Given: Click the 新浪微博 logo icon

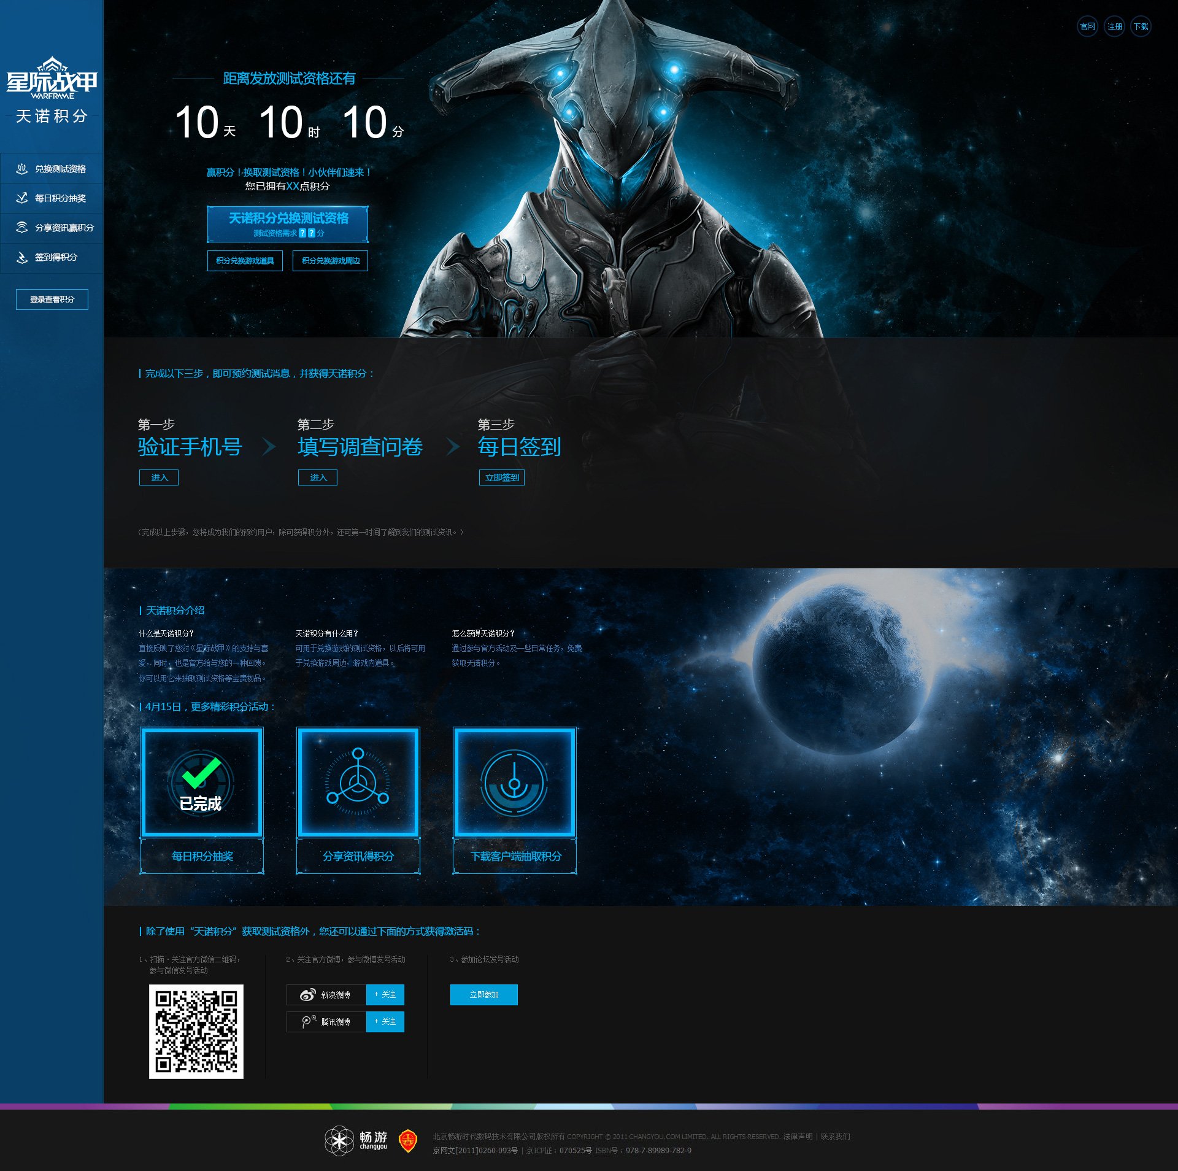Looking at the screenshot, I should click(x=307, y=995).
